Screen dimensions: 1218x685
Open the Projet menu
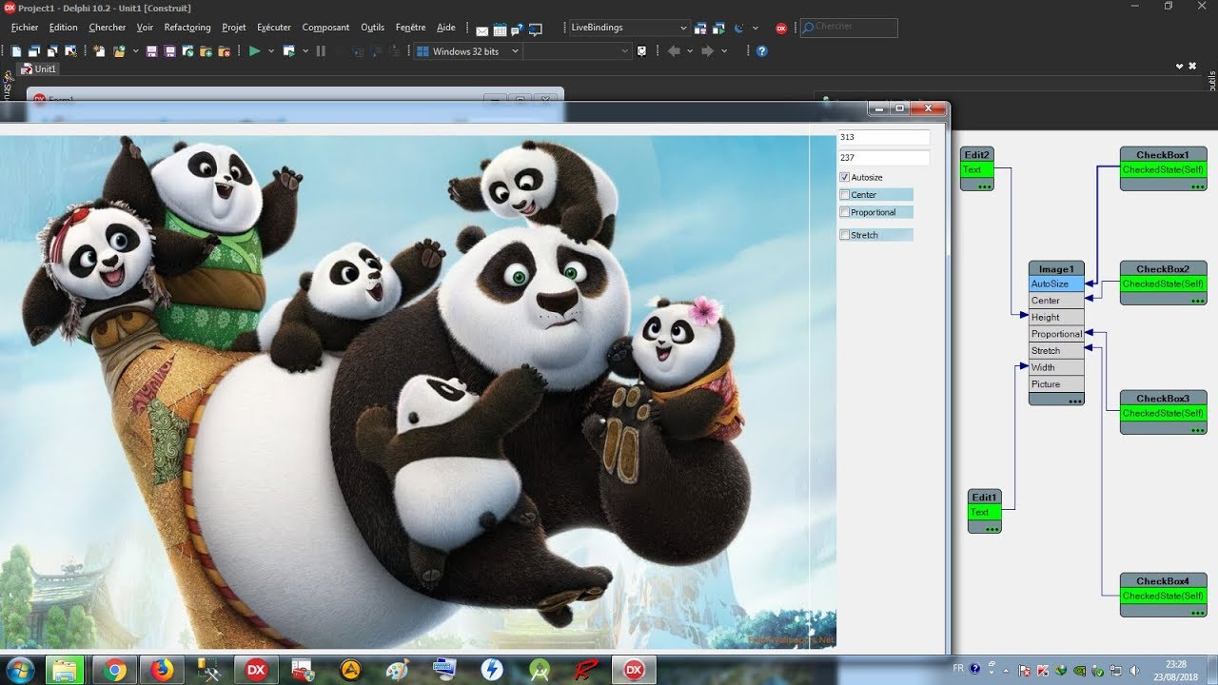click(234, 28)
